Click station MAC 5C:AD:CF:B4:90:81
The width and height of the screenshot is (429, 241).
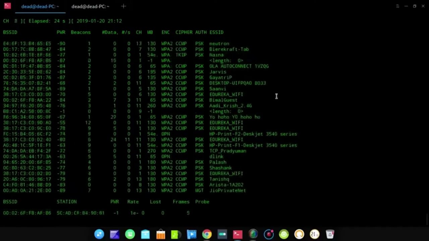[80, 213]
